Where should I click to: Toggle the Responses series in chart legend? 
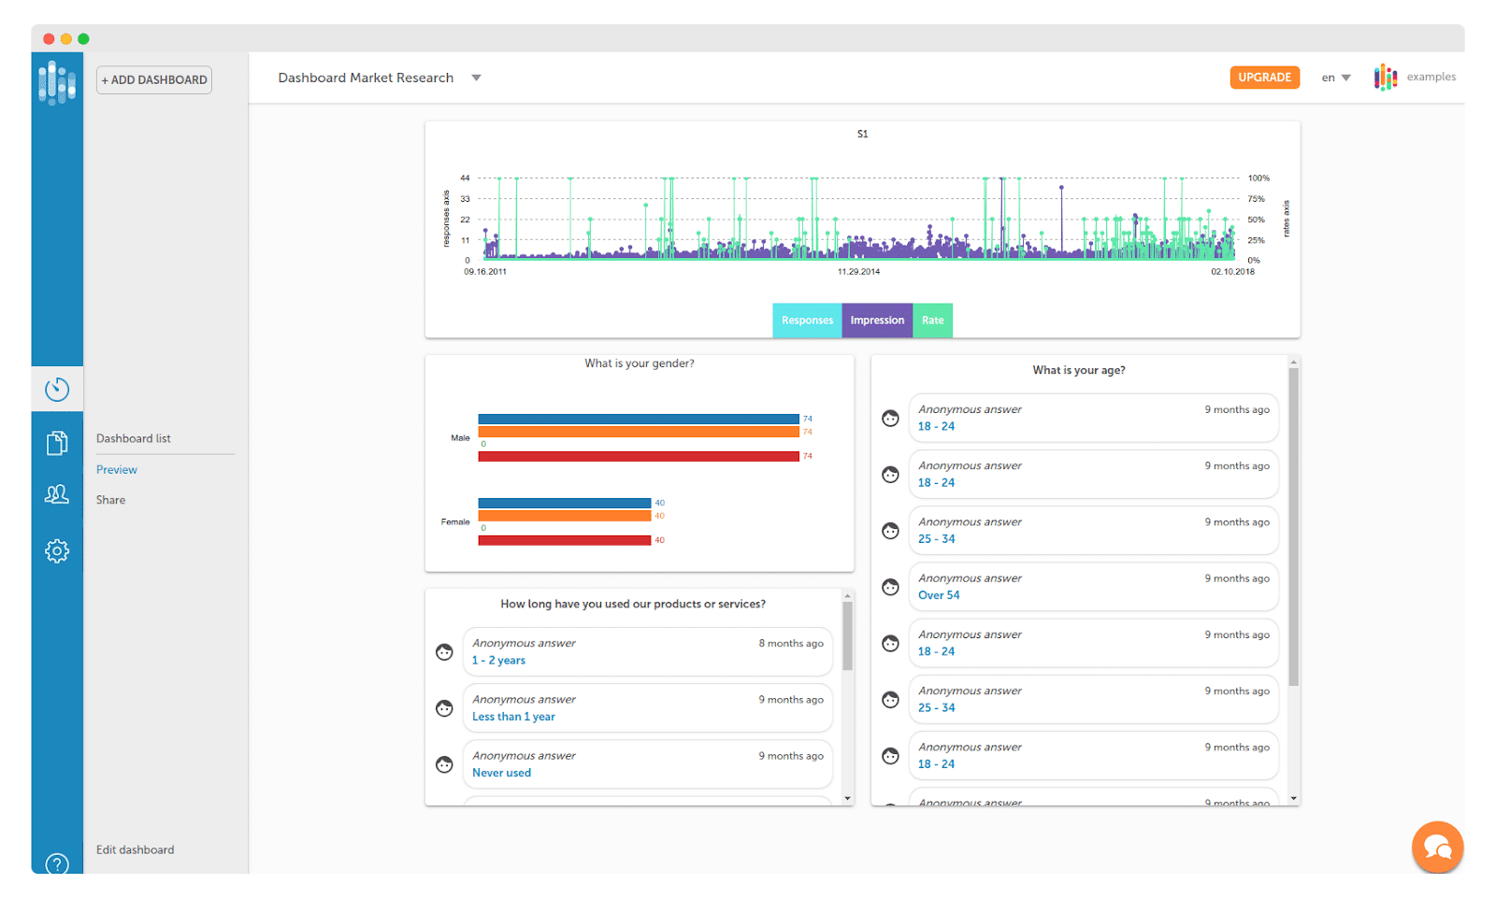click(x=807, y=321)
